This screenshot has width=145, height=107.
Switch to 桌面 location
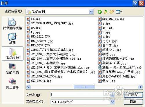click(12, 39)
